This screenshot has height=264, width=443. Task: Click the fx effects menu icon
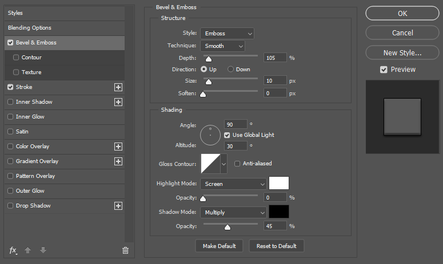click(x=13, y=250)
